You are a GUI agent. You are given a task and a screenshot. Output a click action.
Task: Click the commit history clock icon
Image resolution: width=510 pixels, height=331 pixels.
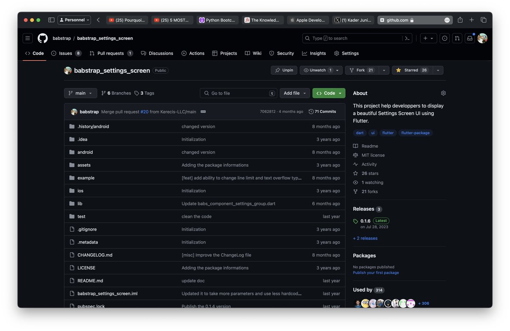(311, 111)
